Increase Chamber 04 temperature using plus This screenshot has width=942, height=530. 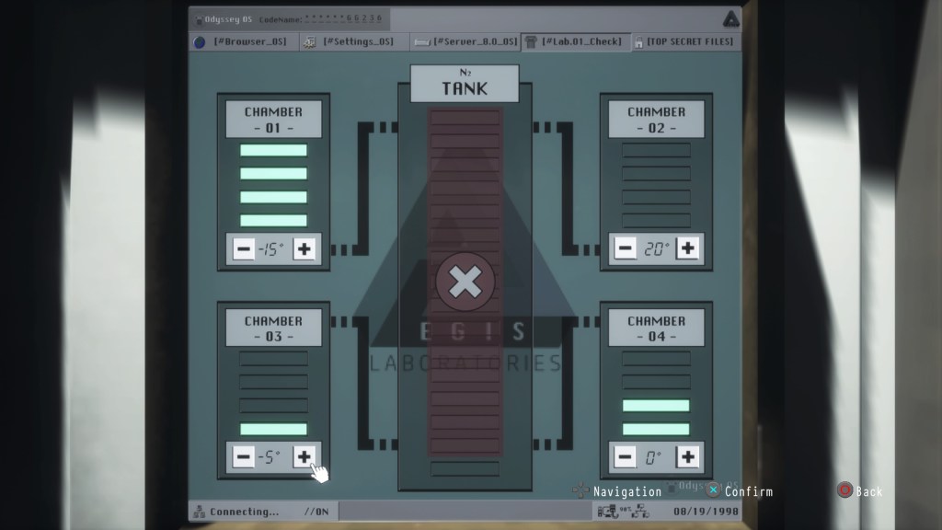click(x=687, y=456)
